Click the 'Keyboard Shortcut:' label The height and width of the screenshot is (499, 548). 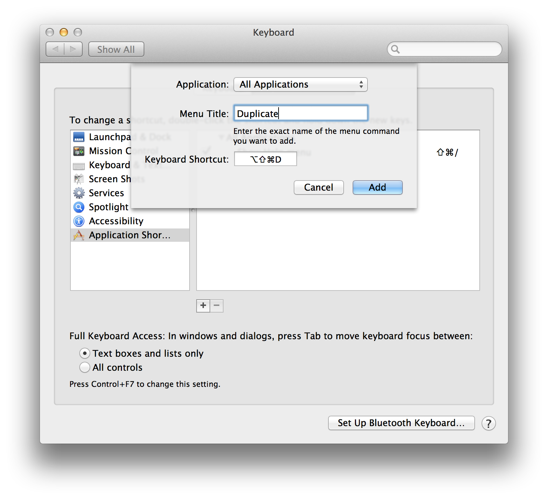[186, 159]
